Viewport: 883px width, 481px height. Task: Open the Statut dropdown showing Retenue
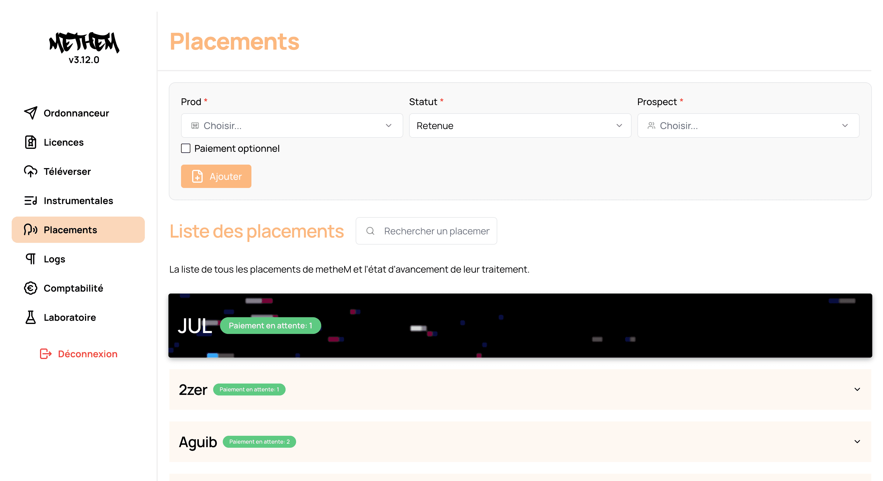(520, 126)
